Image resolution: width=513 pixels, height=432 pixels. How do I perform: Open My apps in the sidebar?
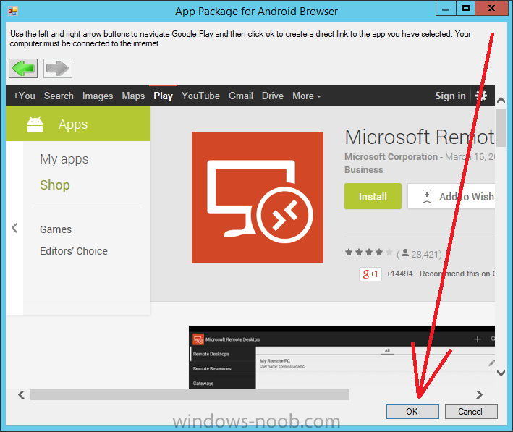coord(64,159)
